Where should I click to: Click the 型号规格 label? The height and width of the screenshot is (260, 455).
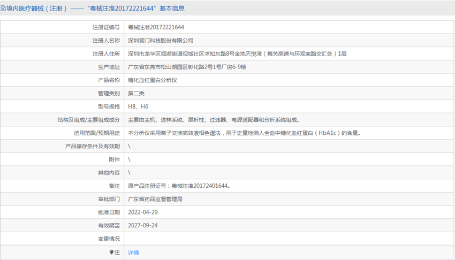point(109,106)
